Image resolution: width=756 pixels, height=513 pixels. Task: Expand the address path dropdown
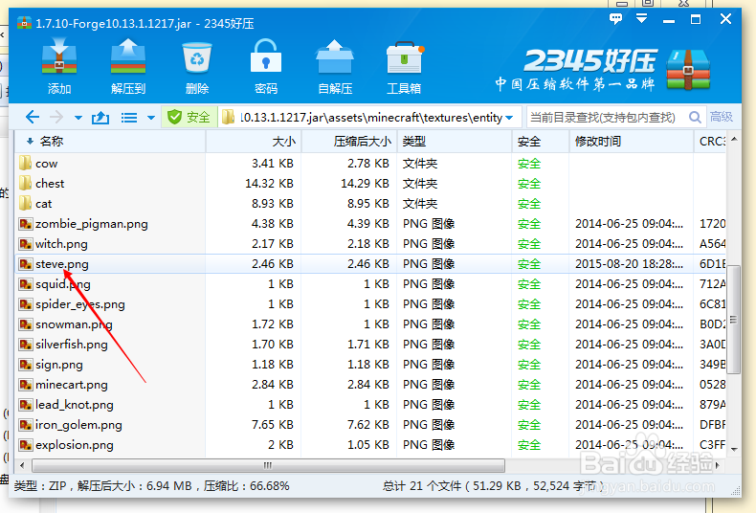[510, 118]
